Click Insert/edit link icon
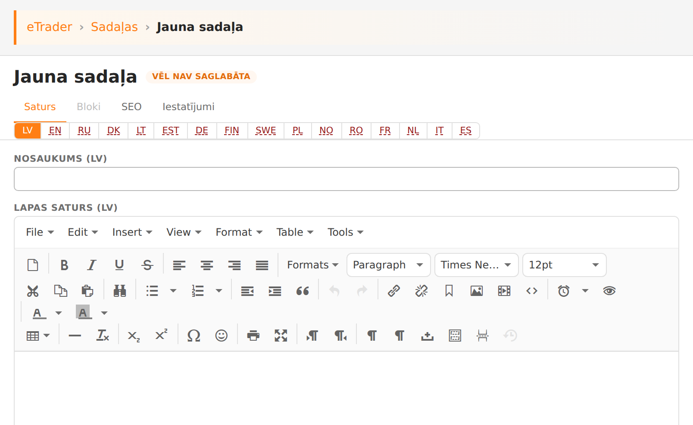Viewport: 693px width, 425px height. 394,291
